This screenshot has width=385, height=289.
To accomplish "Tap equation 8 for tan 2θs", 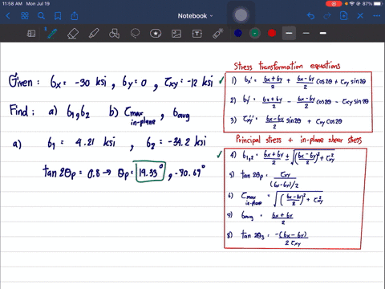I will pos(267,238).
